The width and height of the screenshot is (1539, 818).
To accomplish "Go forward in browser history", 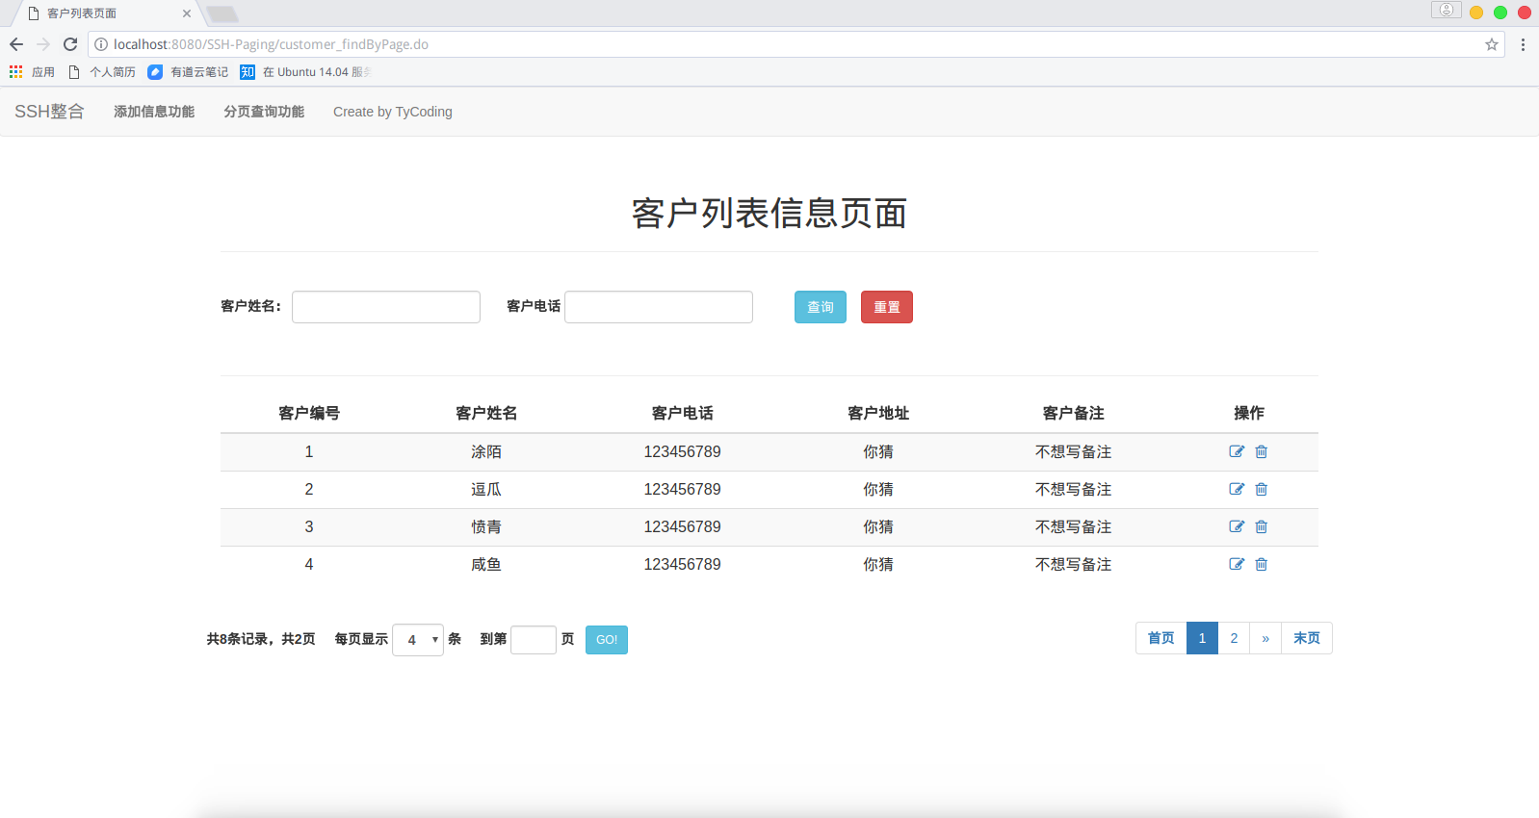I will (x=43, y=44).
